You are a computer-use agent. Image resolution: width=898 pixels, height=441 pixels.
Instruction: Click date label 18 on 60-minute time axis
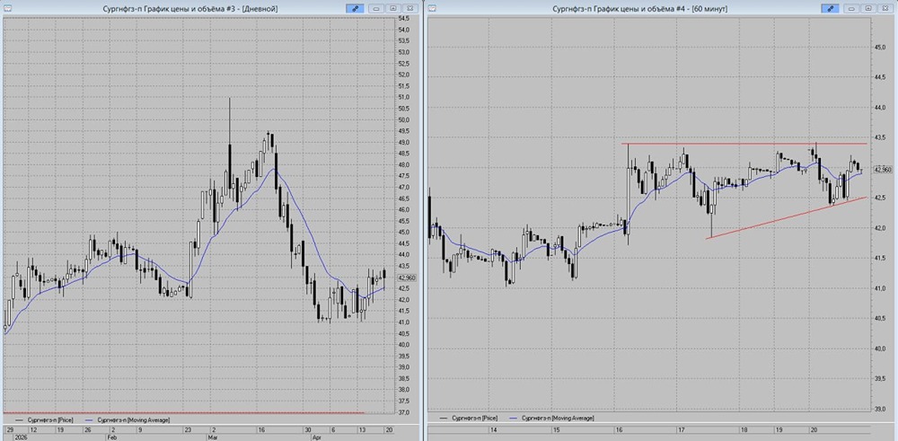(744, 429)
